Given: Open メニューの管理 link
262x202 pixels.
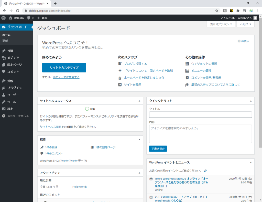Looking at the screenshot, I should [201, 71].
